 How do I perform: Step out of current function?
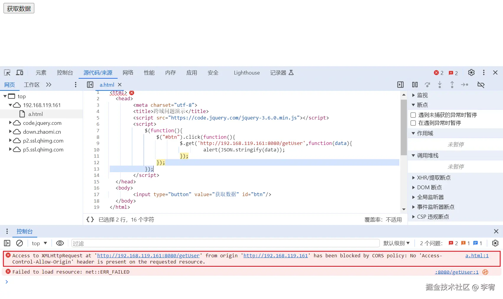point(452,85)
